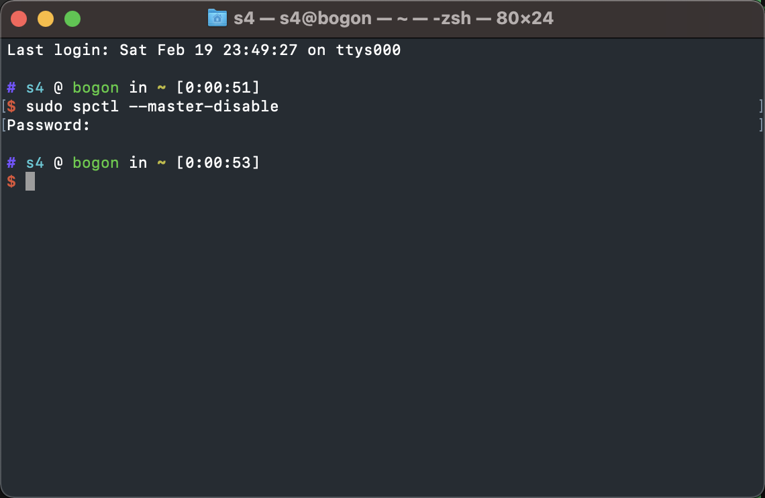Click the purple hash symbol at 0:00:51 prompt

tap(11, 87)
